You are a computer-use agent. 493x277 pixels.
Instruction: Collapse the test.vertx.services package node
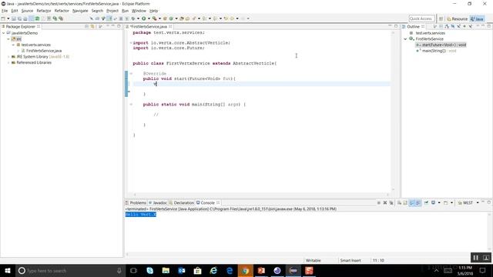click(x=14, y=45)
